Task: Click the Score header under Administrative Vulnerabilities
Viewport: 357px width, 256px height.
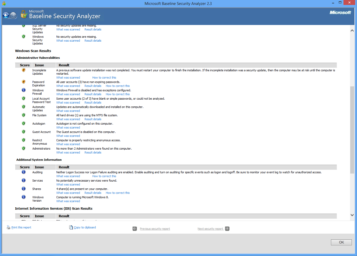Action: [25, 65]
